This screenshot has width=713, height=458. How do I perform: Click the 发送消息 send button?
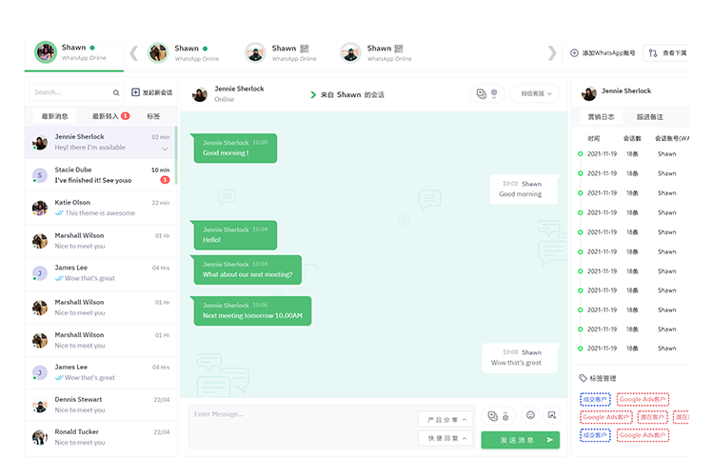[x=520, y=440]
